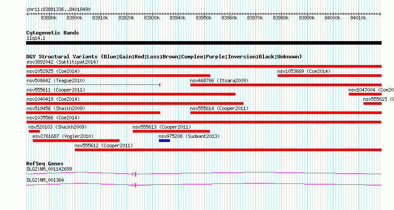Click the 11q14.1 cytogenetic band label
394x210 pixels.
tap(36, 38)
